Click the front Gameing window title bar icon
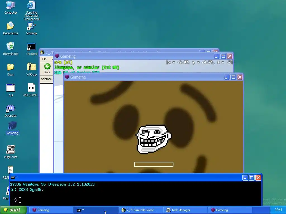 click(x=67, y=77)
